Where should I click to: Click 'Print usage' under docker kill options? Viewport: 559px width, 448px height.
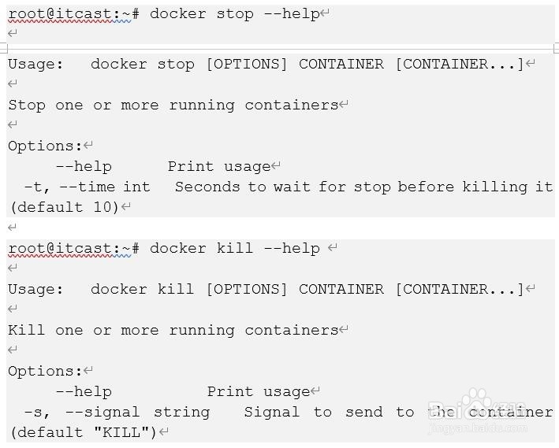[x=259, y=392]
